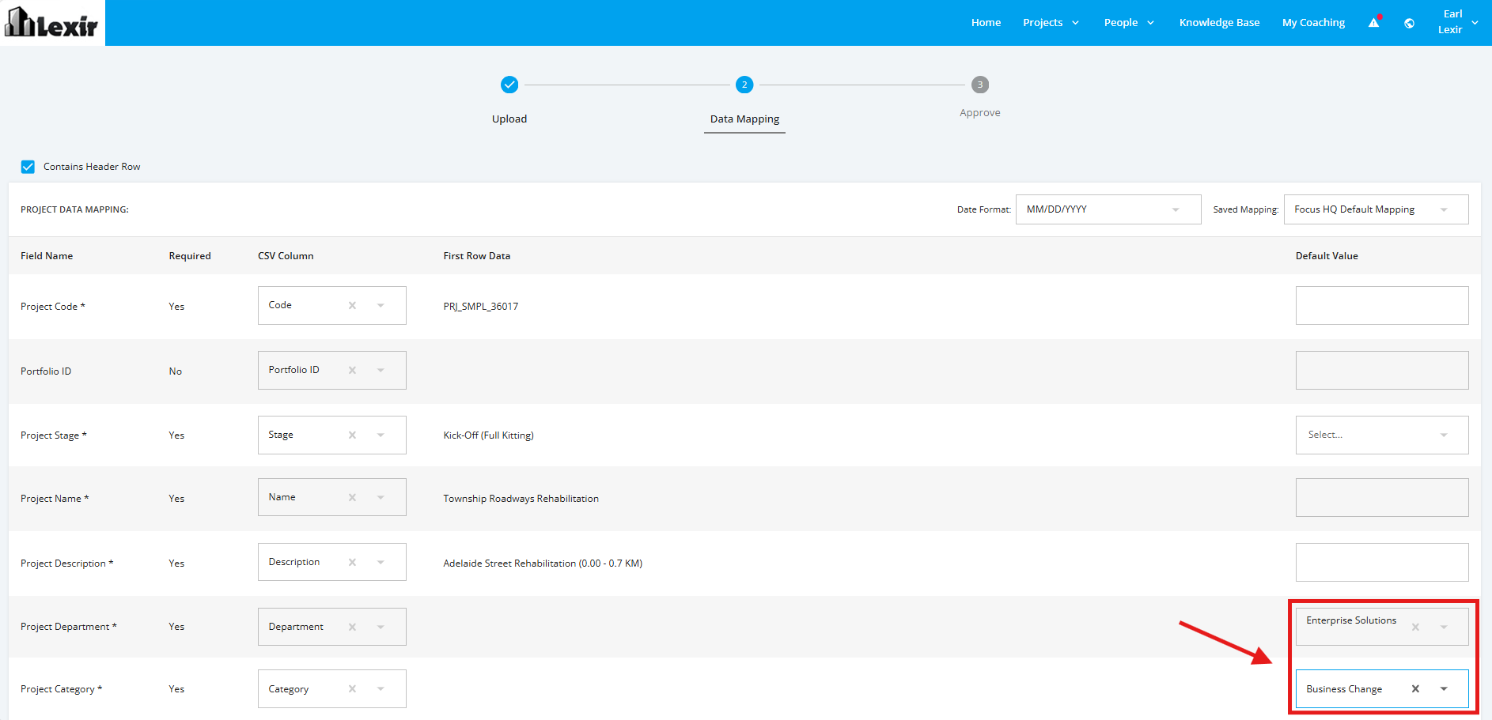
Task: Expand the Stage CSV column dropdown arrow
Action: [381, 435]
